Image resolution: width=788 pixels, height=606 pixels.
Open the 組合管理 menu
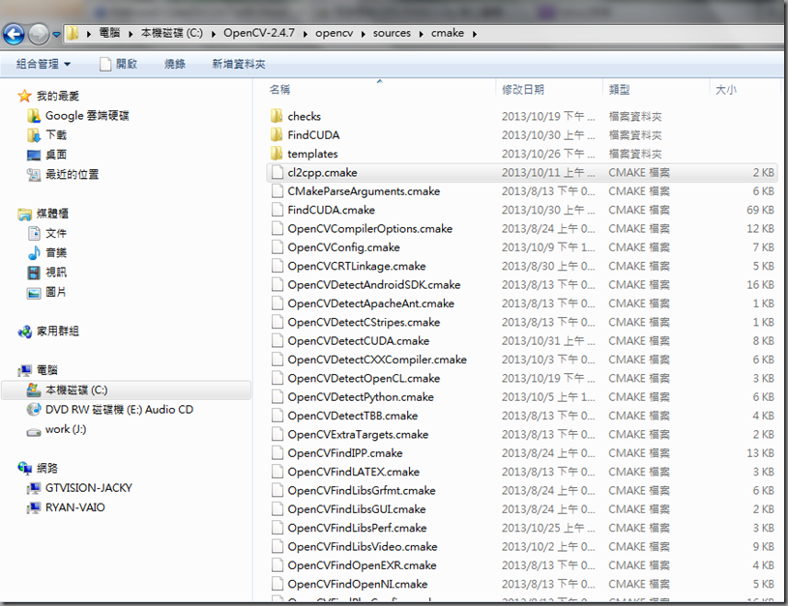[44, 64]
